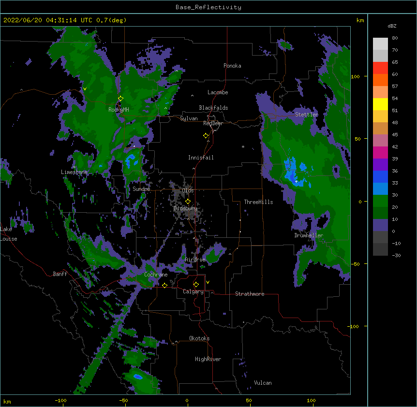The width and height of the screenshot is (417, 407).
Task: Click the RedDeer city label
Action: 213,123
